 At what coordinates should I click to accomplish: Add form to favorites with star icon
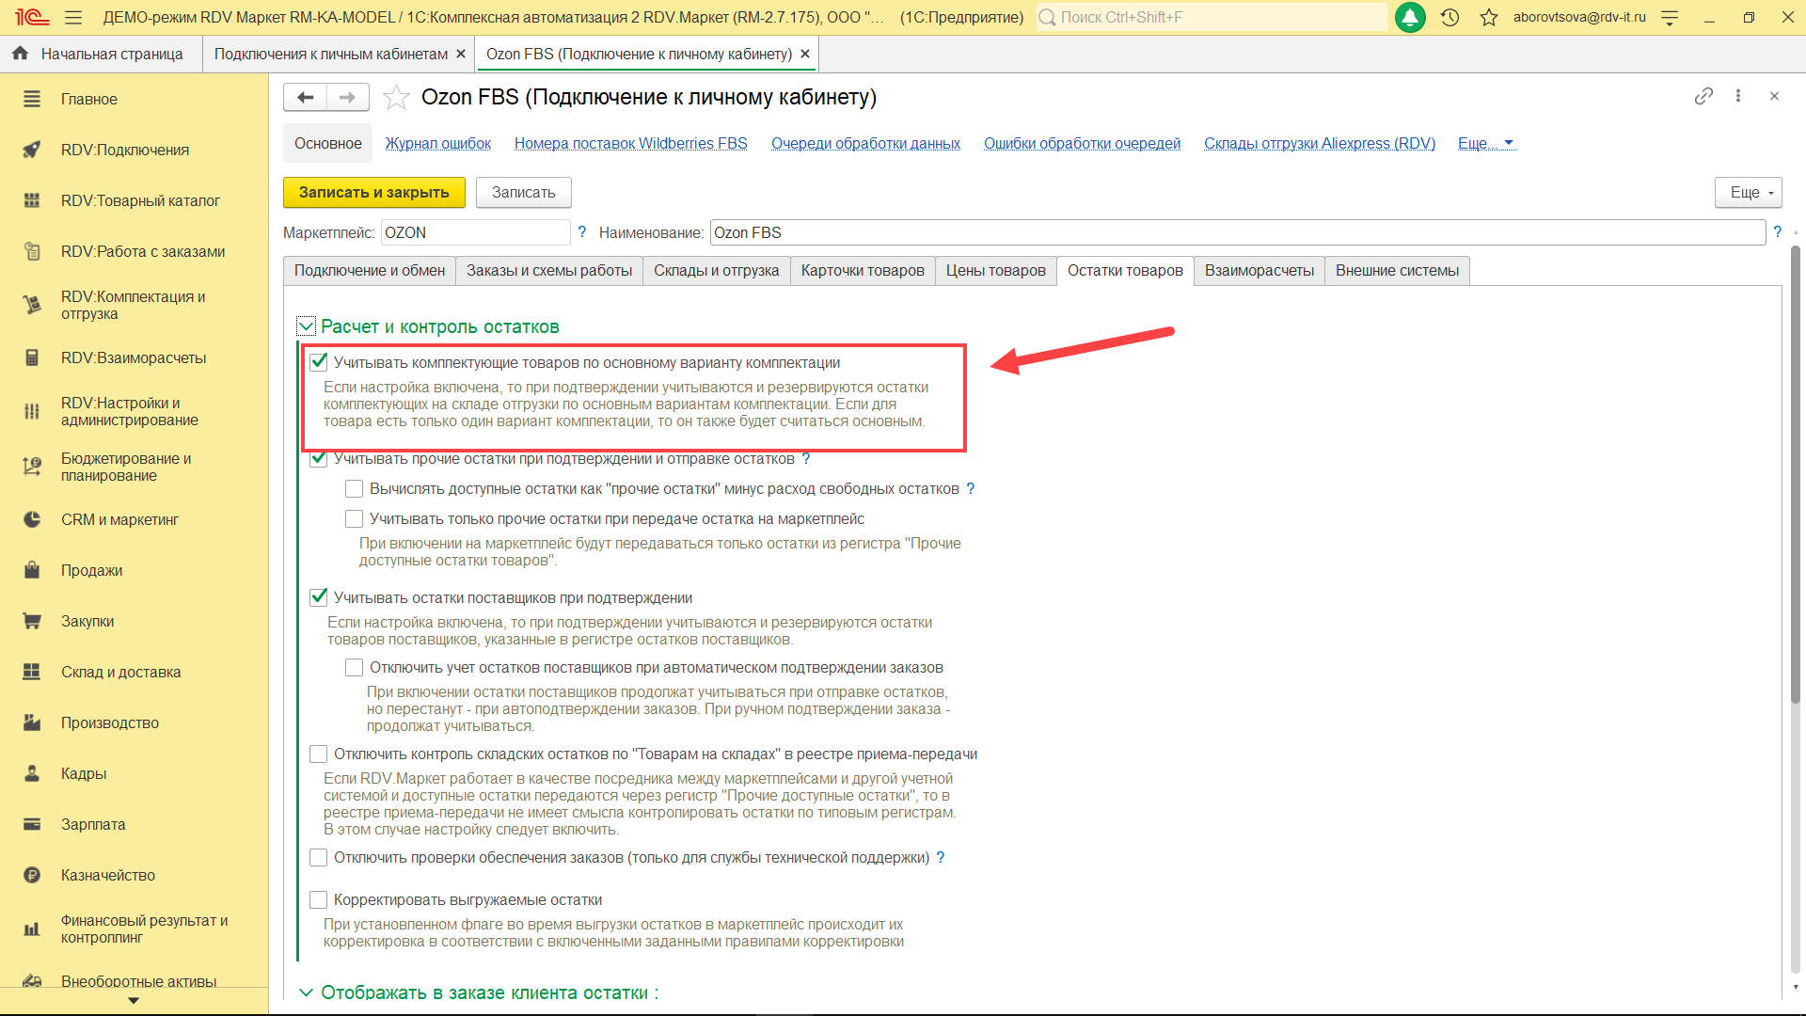[x=396, y=97]
